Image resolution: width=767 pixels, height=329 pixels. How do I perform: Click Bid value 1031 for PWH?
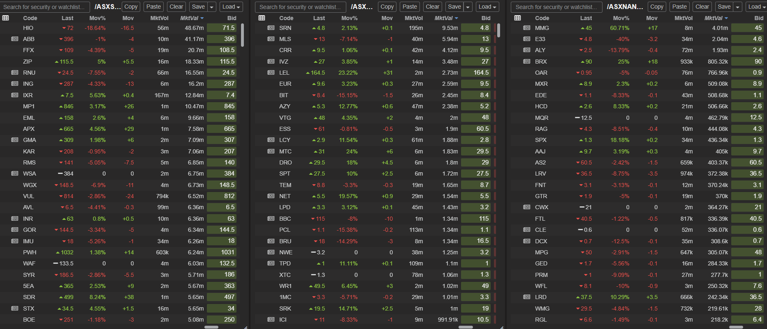tap(222, 252)
